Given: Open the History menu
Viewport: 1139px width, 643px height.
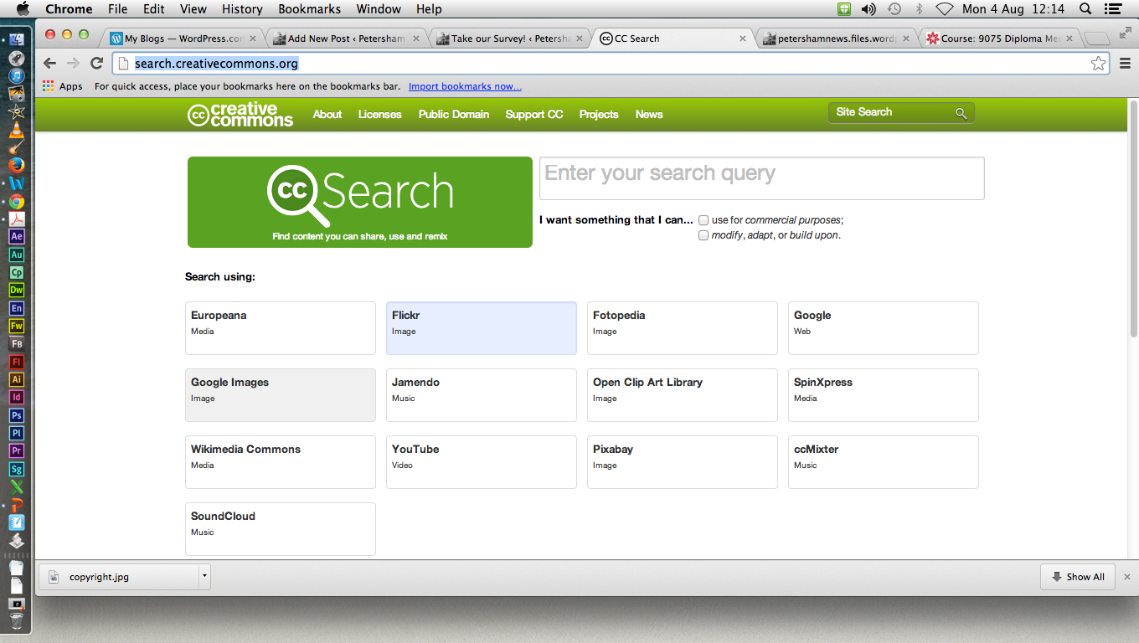Looking at the screenshot, I should pyautogui.click(x=242, y=9).
